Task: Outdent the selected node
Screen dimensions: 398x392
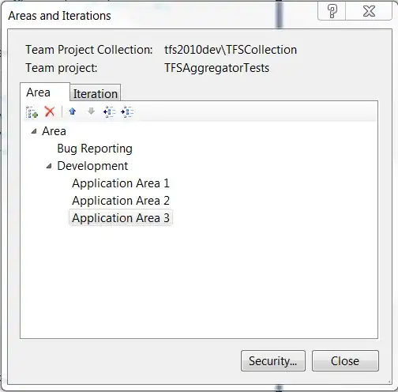Action: (109, 112)
